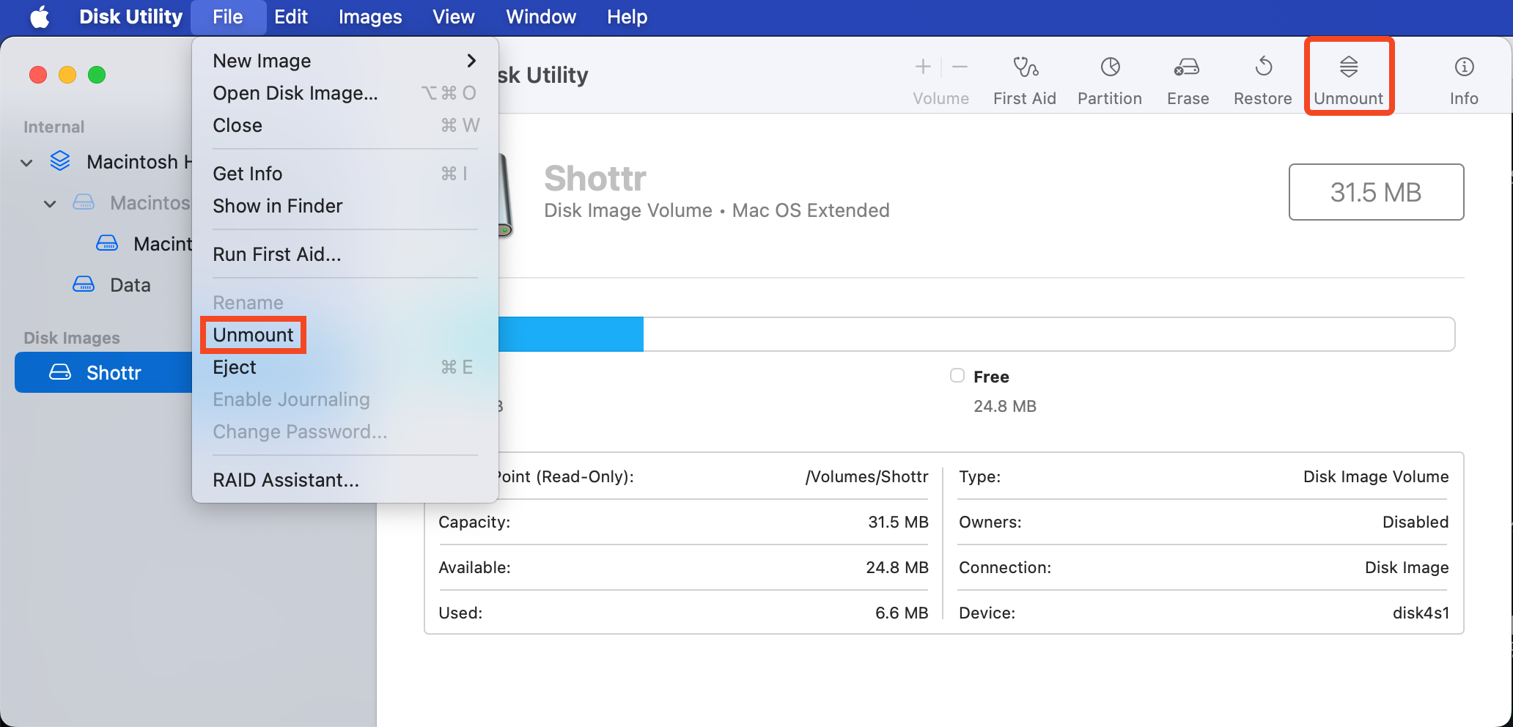Click the Disk Image Volume type value
The width and height of the screenshot is (1513, 727).
point(1376,476)
